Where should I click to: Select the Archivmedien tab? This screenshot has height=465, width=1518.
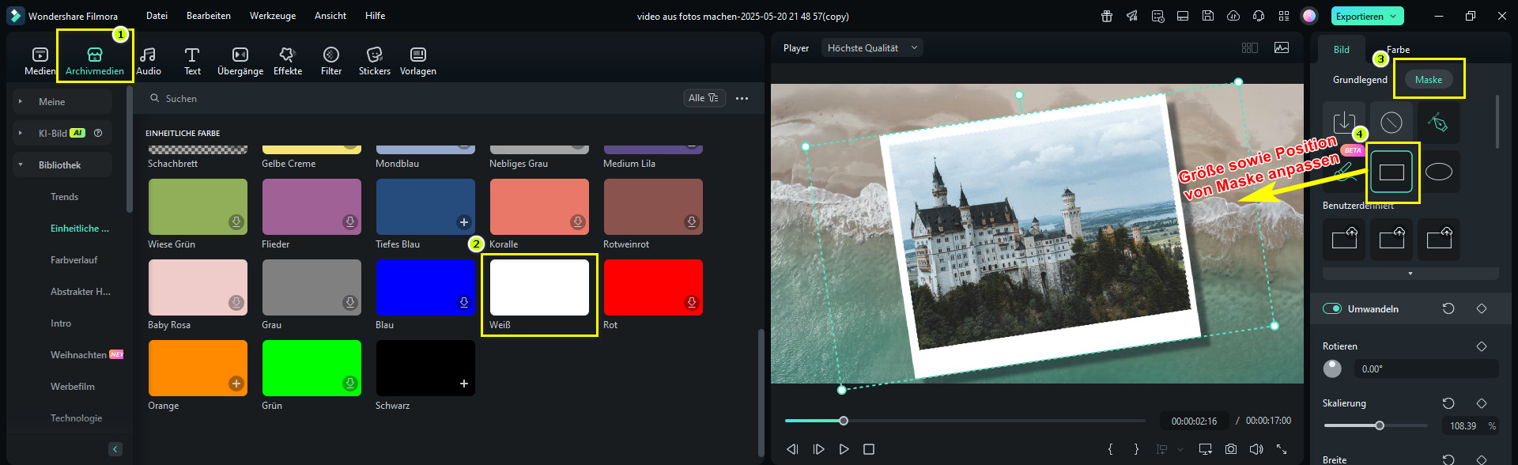click(95, 61)
